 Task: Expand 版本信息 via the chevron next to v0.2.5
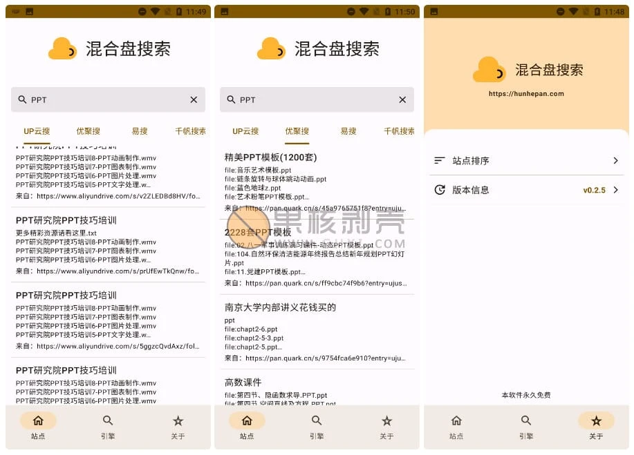click(x=615, y=190)
